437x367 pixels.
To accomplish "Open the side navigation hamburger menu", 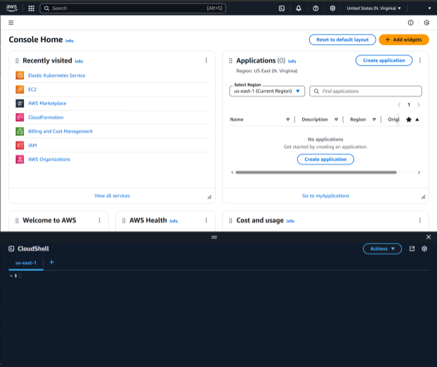I will [x=11, y=22].
